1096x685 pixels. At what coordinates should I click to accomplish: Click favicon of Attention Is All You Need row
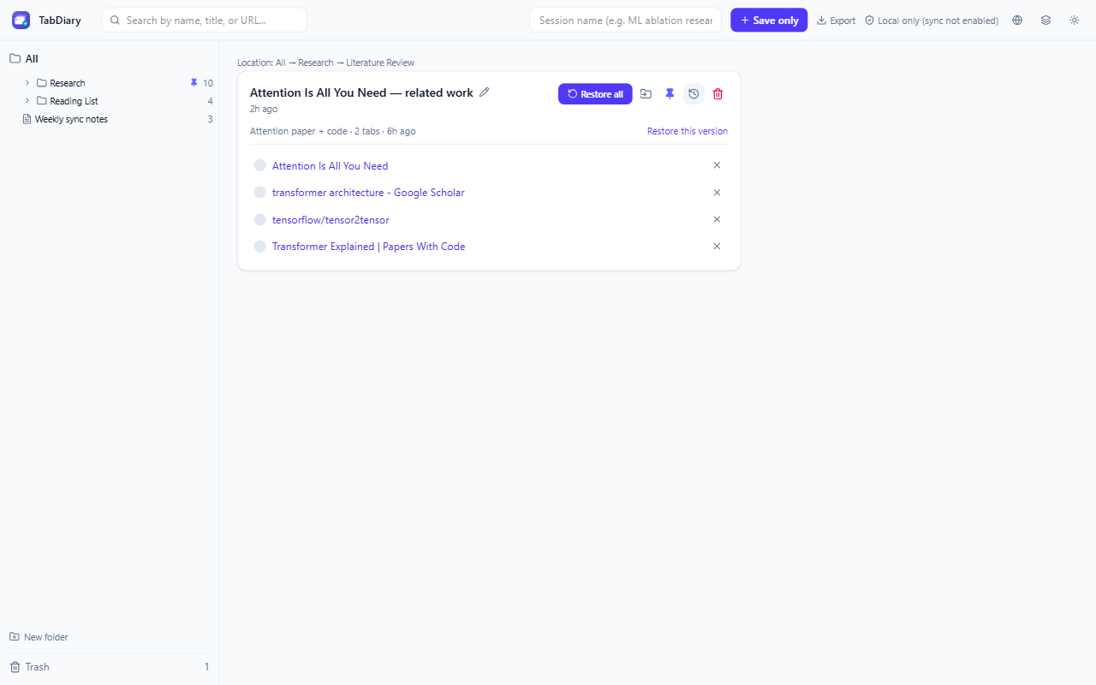click(x=260, y=166)
